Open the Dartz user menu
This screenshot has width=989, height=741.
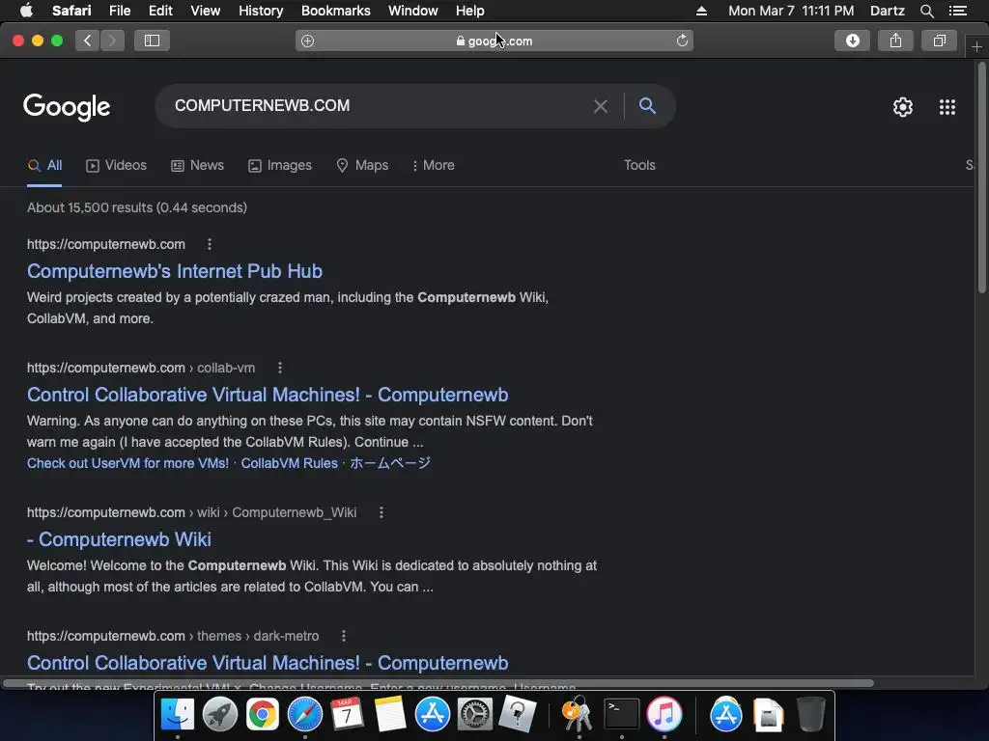[x=888, y=11]
